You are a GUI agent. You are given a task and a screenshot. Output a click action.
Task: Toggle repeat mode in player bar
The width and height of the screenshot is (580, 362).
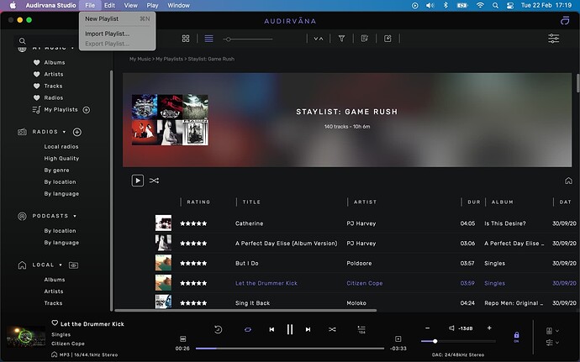pos(248,329)
